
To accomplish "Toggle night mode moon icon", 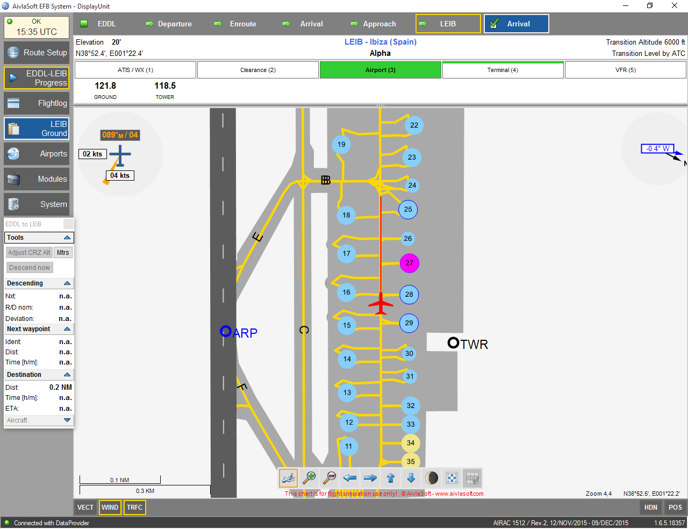I will (432, 478).
